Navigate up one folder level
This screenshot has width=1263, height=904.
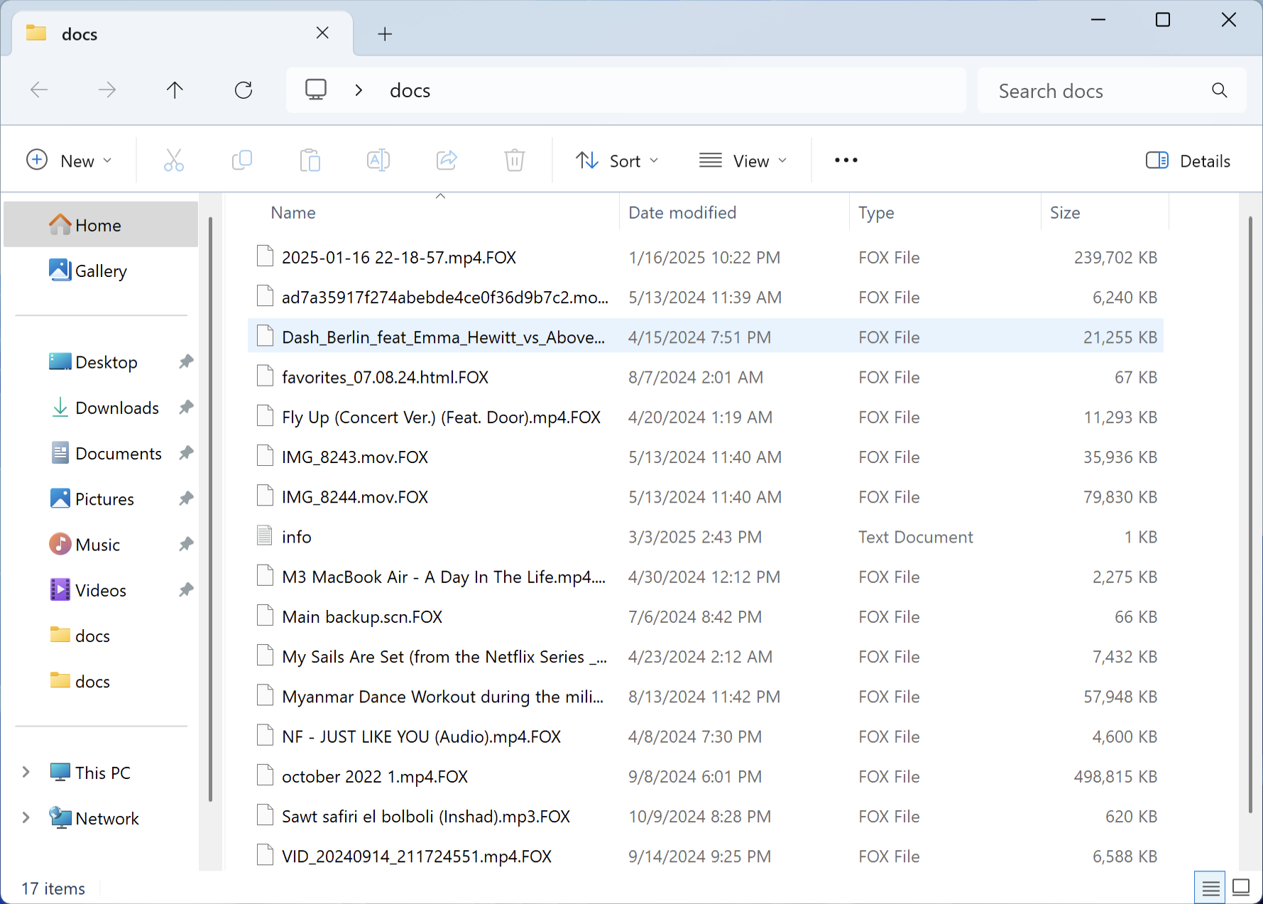click(x=175, y=89)
